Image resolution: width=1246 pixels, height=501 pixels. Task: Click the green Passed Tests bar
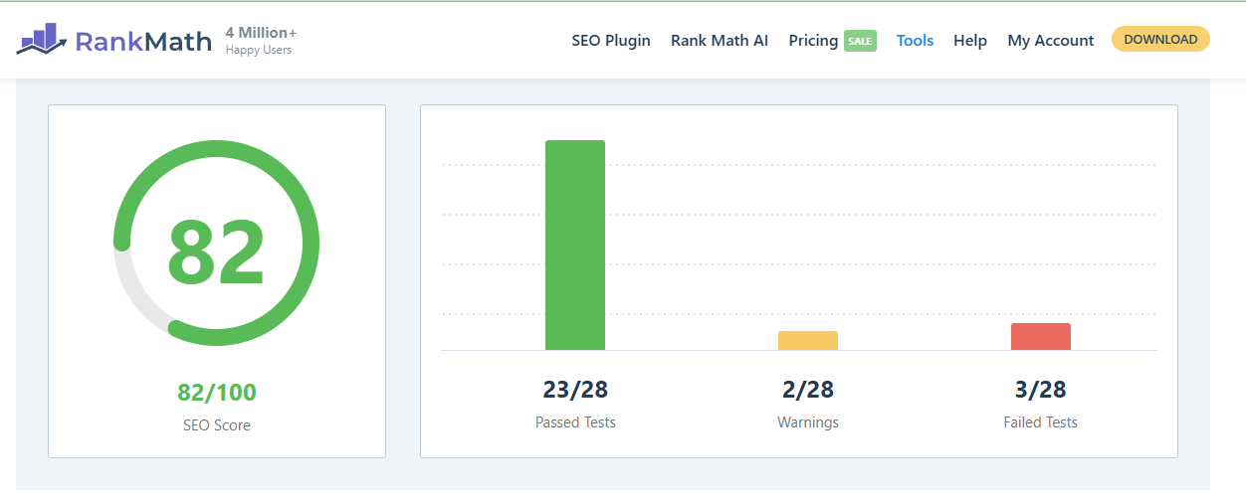coord(575,246)
